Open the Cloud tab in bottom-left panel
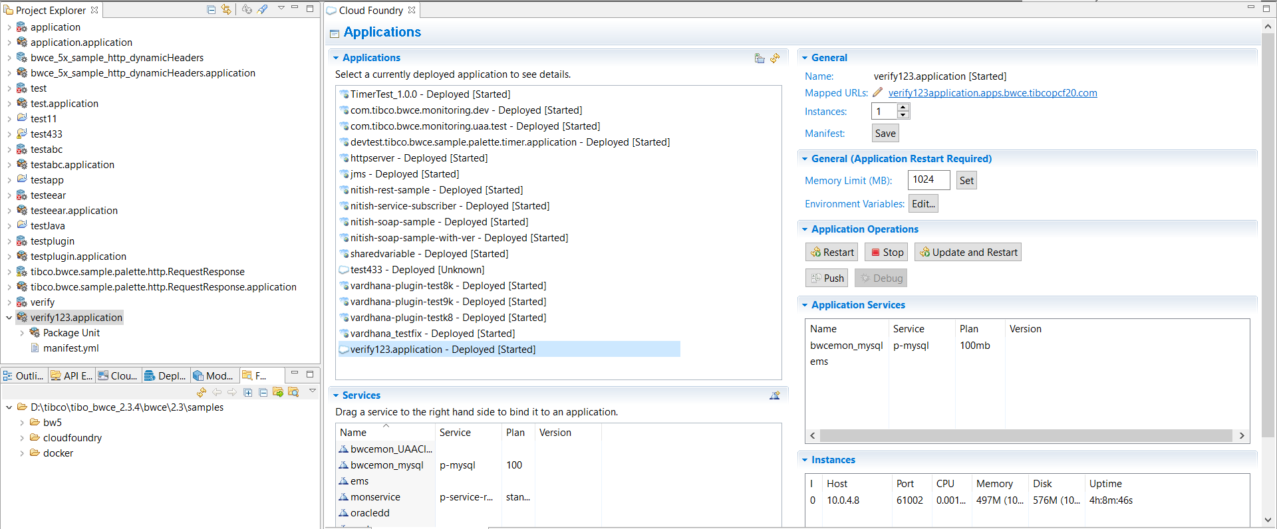 (x=118, y=375)
